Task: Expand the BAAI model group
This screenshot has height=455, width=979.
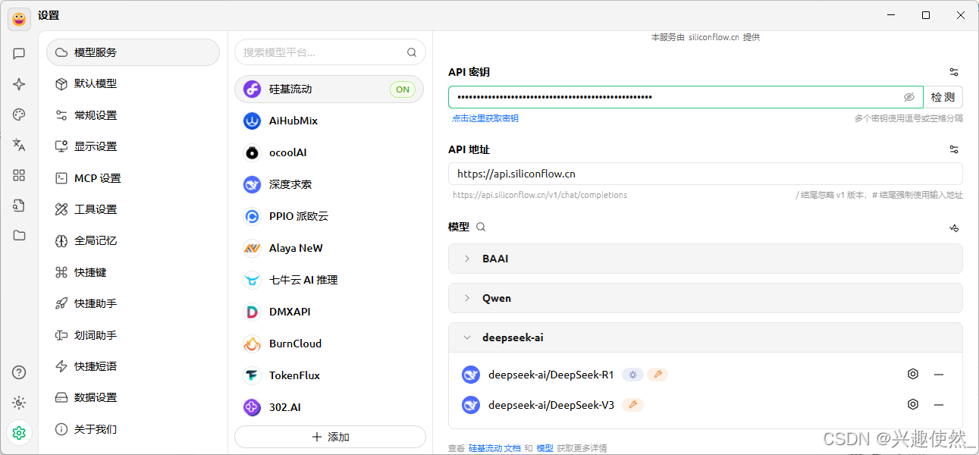Action: pyautogui.click(x=705, y=259)
